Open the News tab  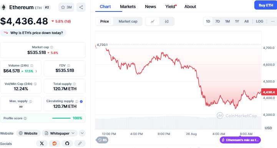(x=150, y=7)
